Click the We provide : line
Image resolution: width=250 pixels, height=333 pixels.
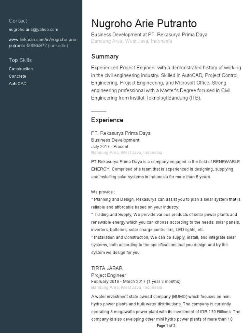(103, 192)
